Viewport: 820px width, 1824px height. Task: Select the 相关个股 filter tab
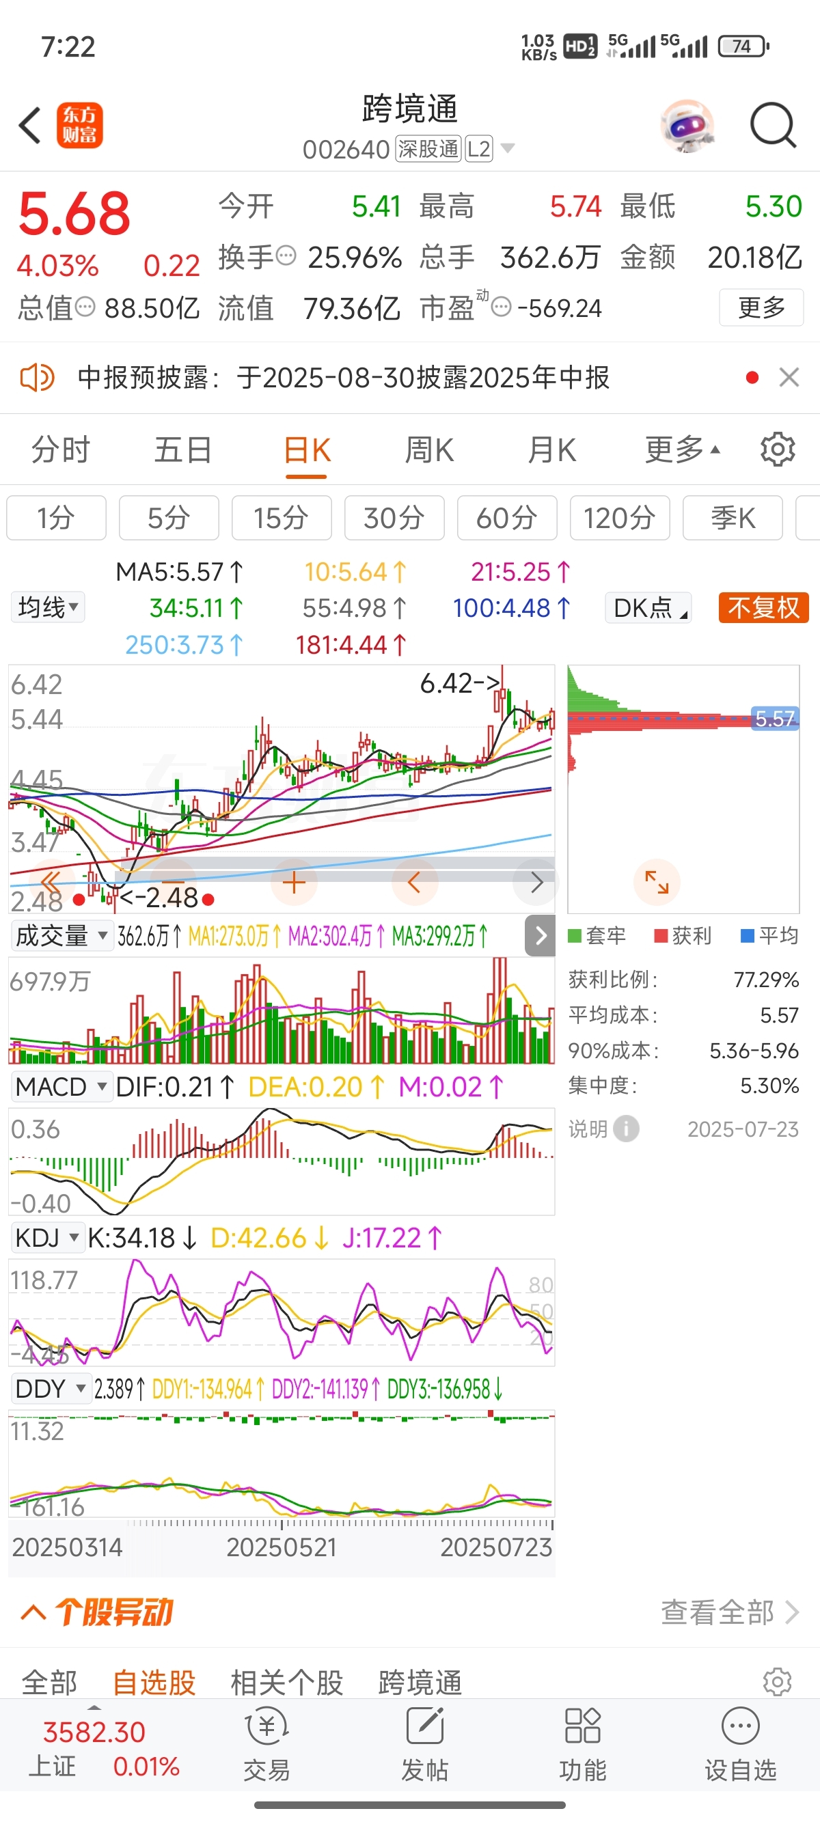pyautogui.click(x=287, y=1682)
